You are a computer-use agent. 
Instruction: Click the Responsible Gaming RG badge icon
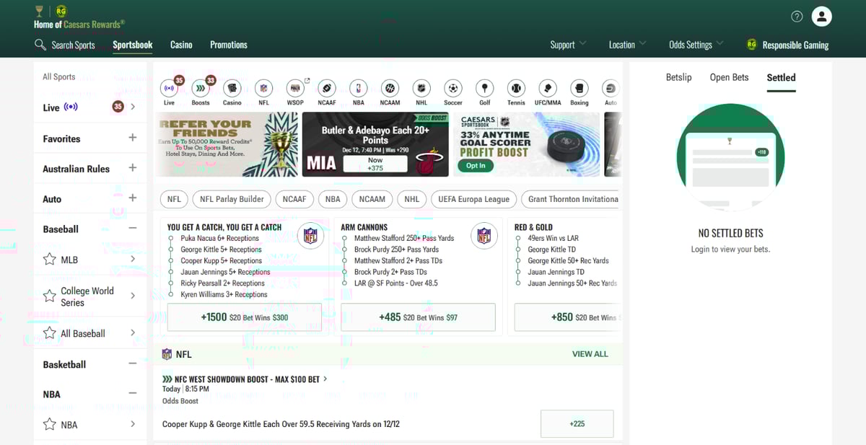[752, 45]
